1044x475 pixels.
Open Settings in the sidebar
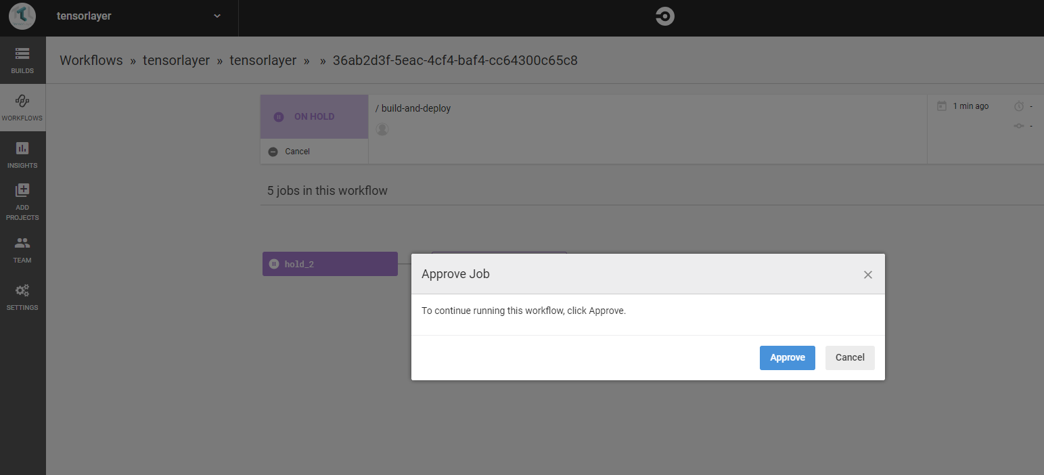point(22,297)
